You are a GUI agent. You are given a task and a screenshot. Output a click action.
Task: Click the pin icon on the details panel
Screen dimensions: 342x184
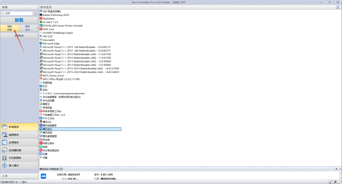pos(336,169)
